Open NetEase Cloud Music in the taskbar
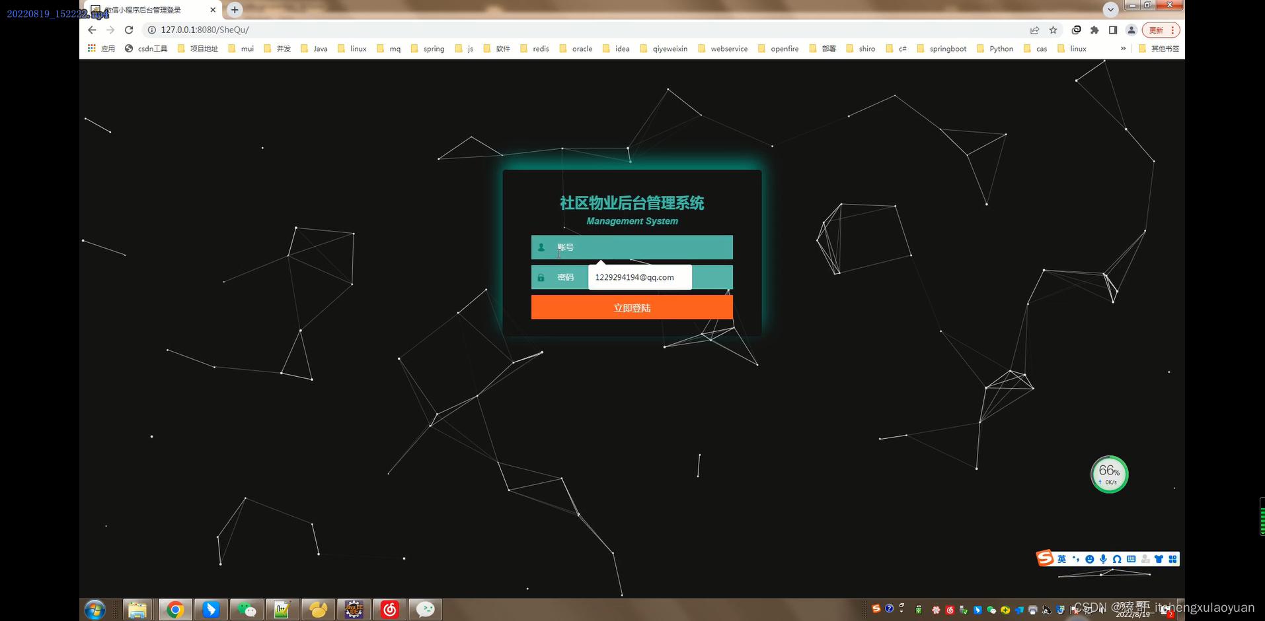Screen dimensions: 1265x621 (389, 610)
